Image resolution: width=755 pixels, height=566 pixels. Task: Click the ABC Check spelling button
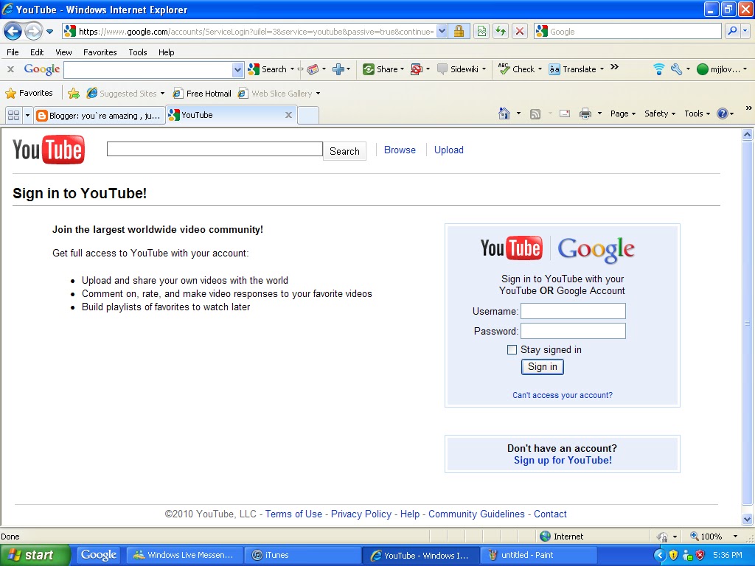coord(520,69)
